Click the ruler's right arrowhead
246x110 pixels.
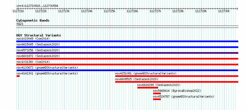click(237, 9)
